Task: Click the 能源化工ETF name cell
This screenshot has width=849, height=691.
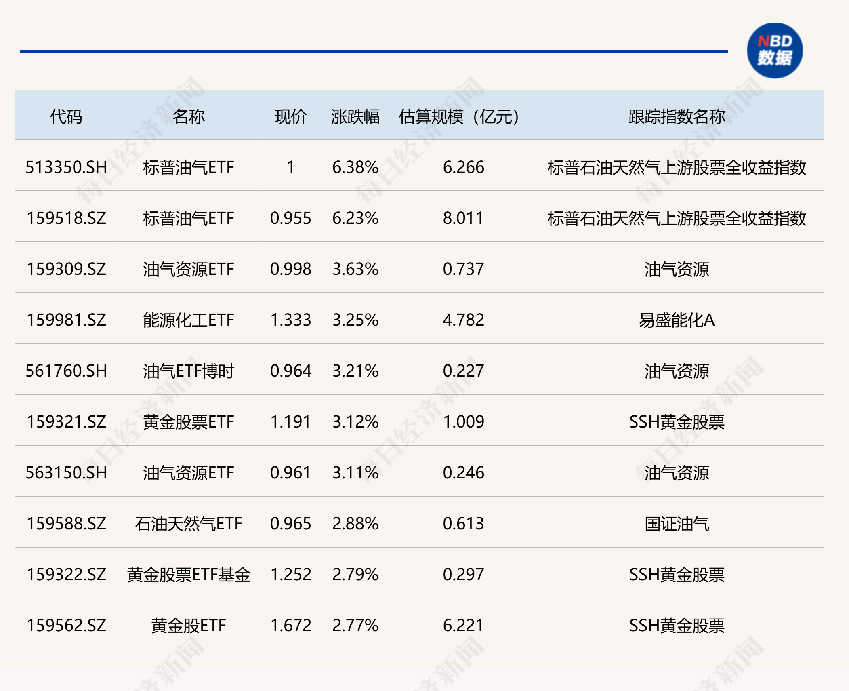Action: (x=188, y=320)
